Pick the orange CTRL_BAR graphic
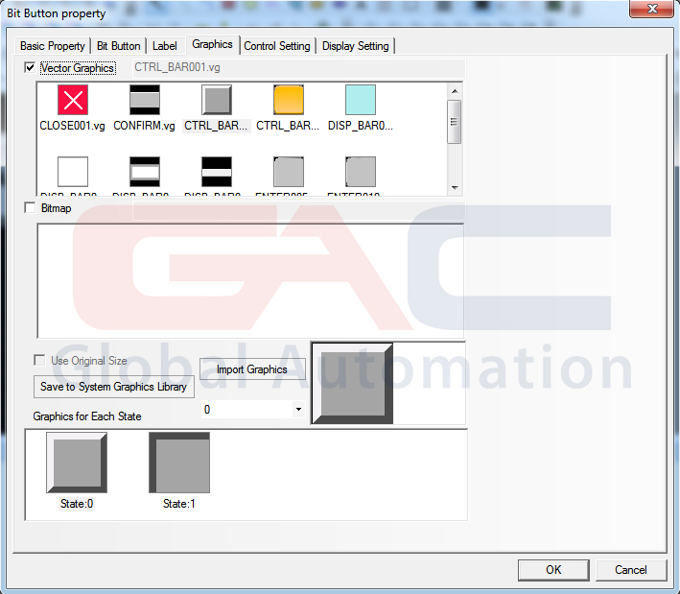This screenshot has width=680, height=594. [289, 100]
